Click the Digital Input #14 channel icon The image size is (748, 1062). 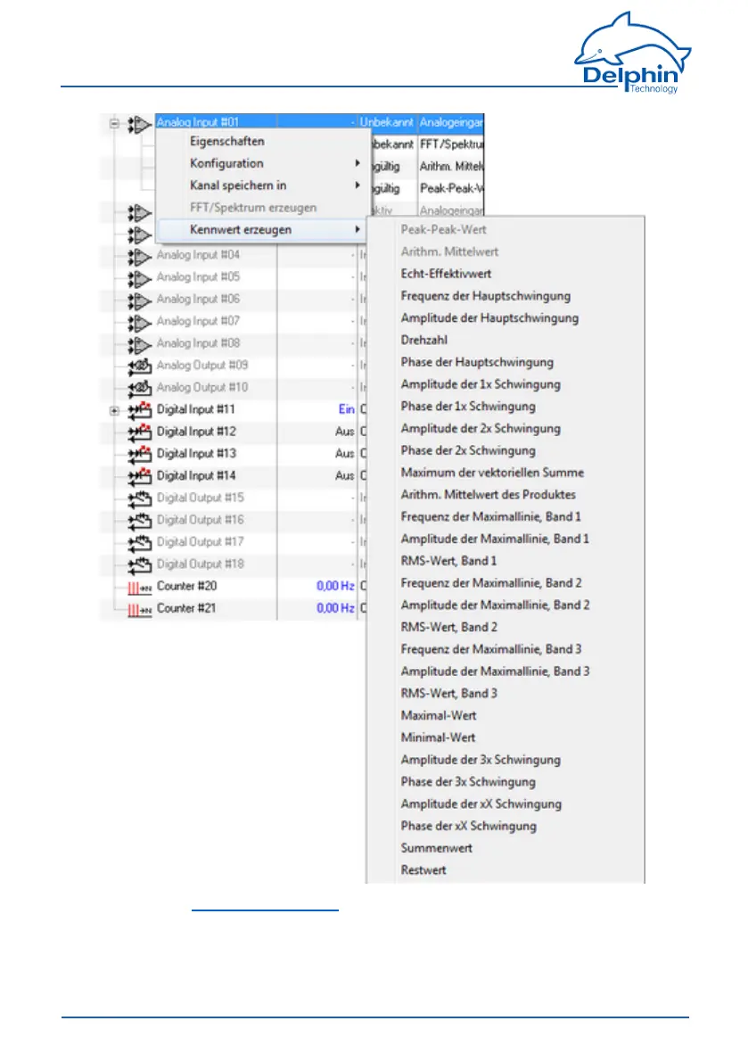(139, 477)
